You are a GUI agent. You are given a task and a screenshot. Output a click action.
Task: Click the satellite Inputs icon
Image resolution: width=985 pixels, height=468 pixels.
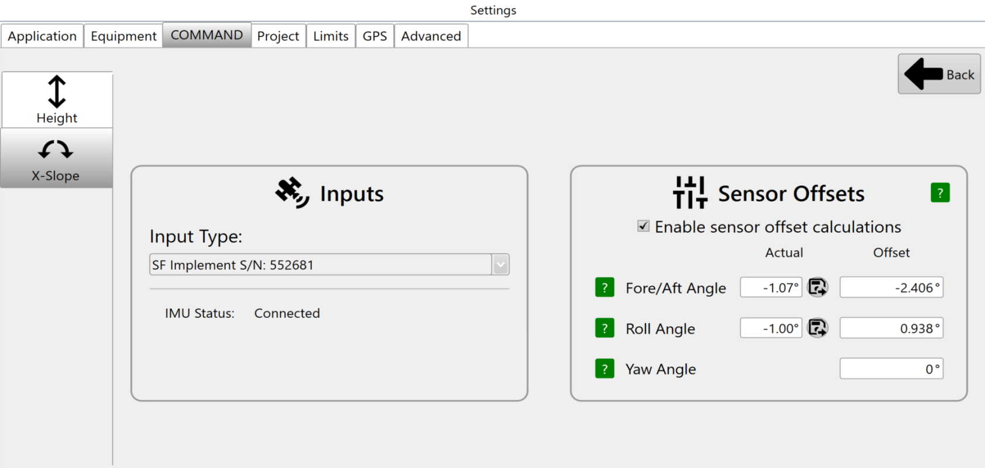click(x=292, y=193)
